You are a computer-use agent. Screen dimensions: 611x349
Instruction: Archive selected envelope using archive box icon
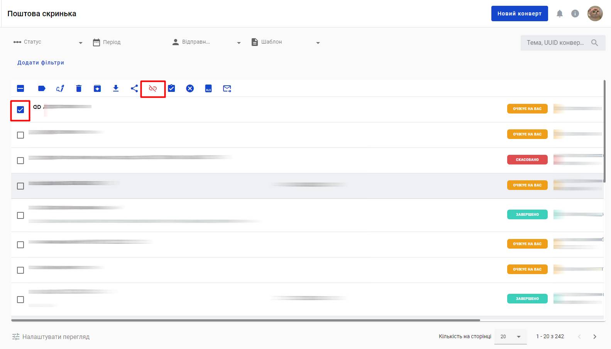[97, 89]
